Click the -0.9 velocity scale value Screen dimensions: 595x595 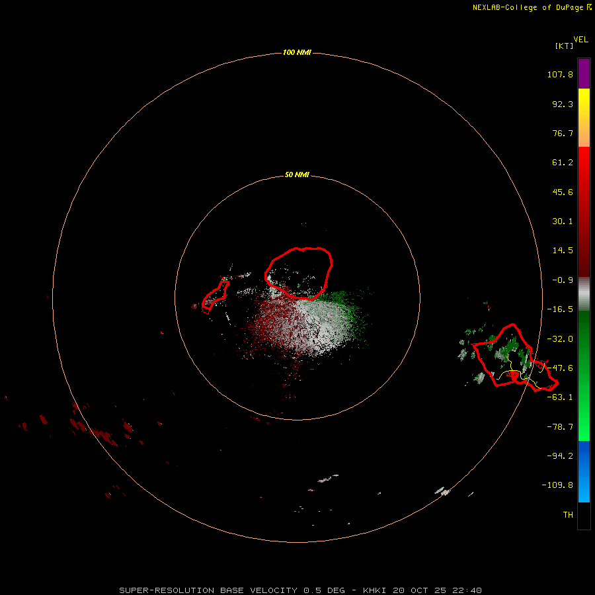point(563,280)
